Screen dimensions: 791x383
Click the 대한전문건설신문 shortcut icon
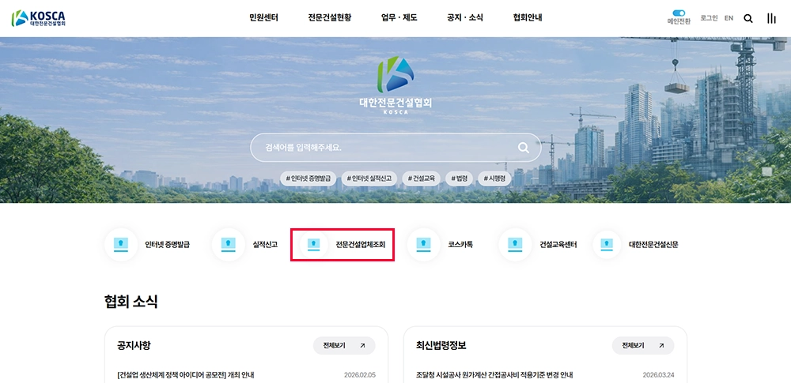[x=607, y=245]
